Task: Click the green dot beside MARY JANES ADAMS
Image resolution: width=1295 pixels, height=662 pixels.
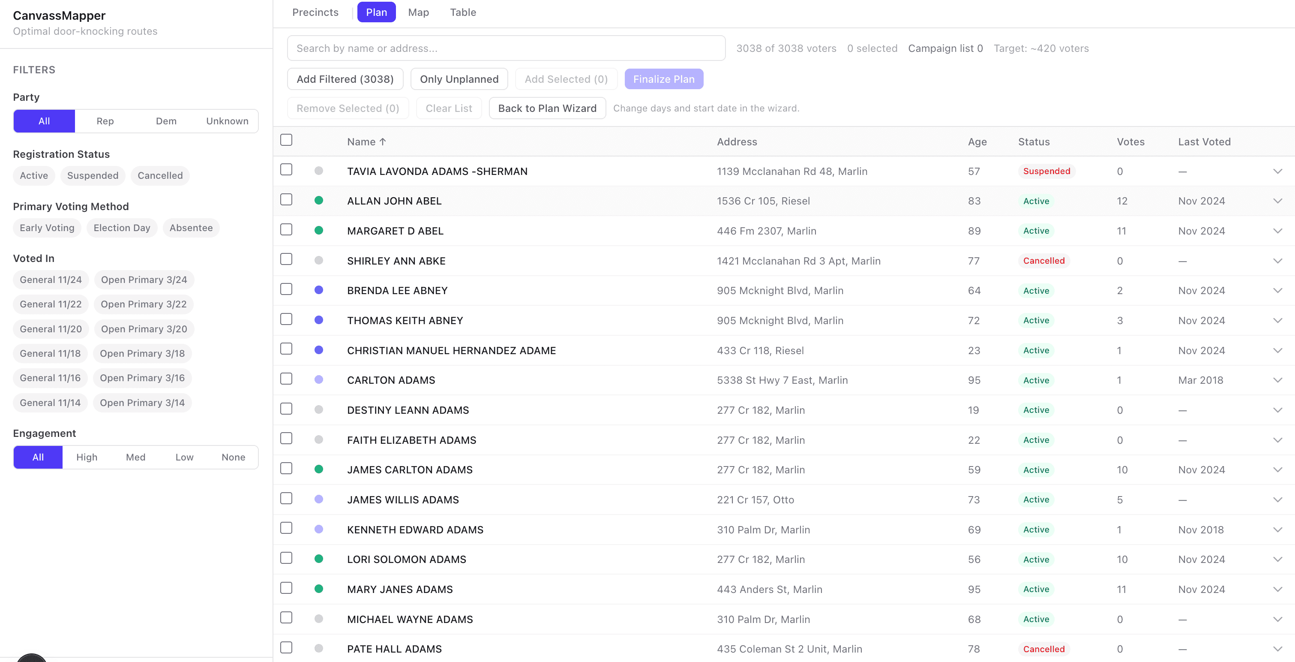Action: (319, 589)
